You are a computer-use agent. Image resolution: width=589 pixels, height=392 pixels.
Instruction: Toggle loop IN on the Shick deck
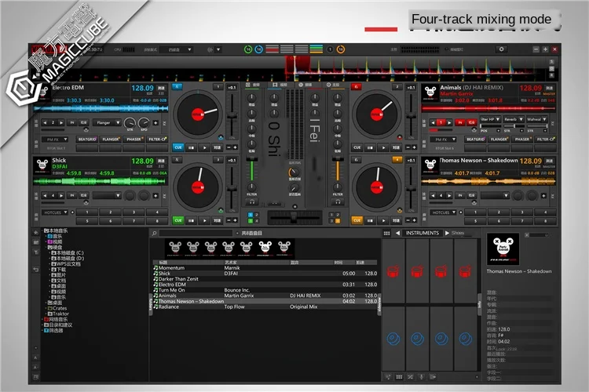(71, 195)
